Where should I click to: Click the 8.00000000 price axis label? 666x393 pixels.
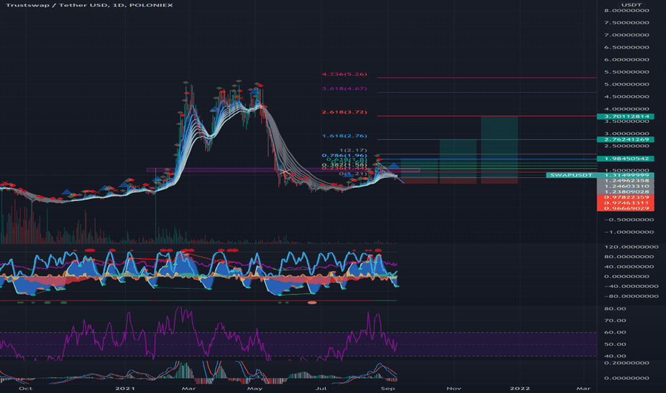[x=627, y=11]
